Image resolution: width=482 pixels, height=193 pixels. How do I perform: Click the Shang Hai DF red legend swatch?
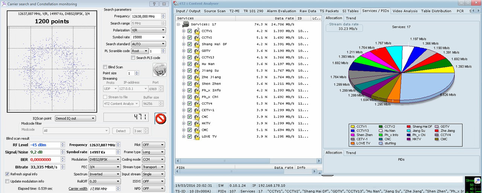pyautogui.click(x=409, y=127)
